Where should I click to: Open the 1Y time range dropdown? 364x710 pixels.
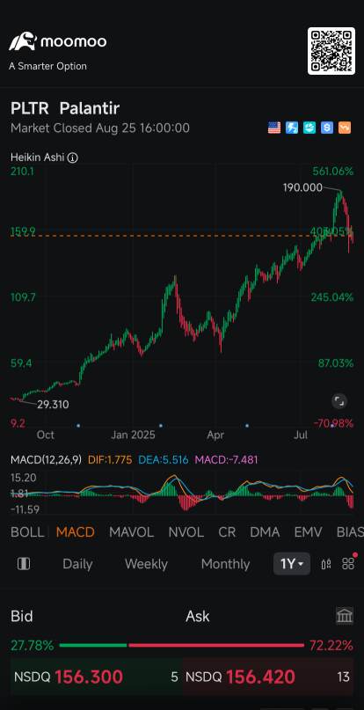click(x=292, y=564)
